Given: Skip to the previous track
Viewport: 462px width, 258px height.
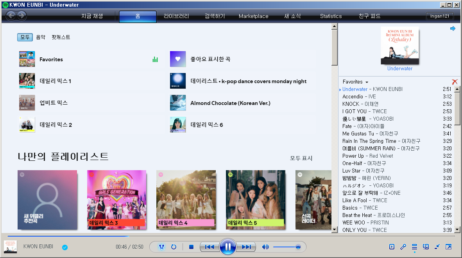Looking at the screenshot, I should [x=210, y=247].
